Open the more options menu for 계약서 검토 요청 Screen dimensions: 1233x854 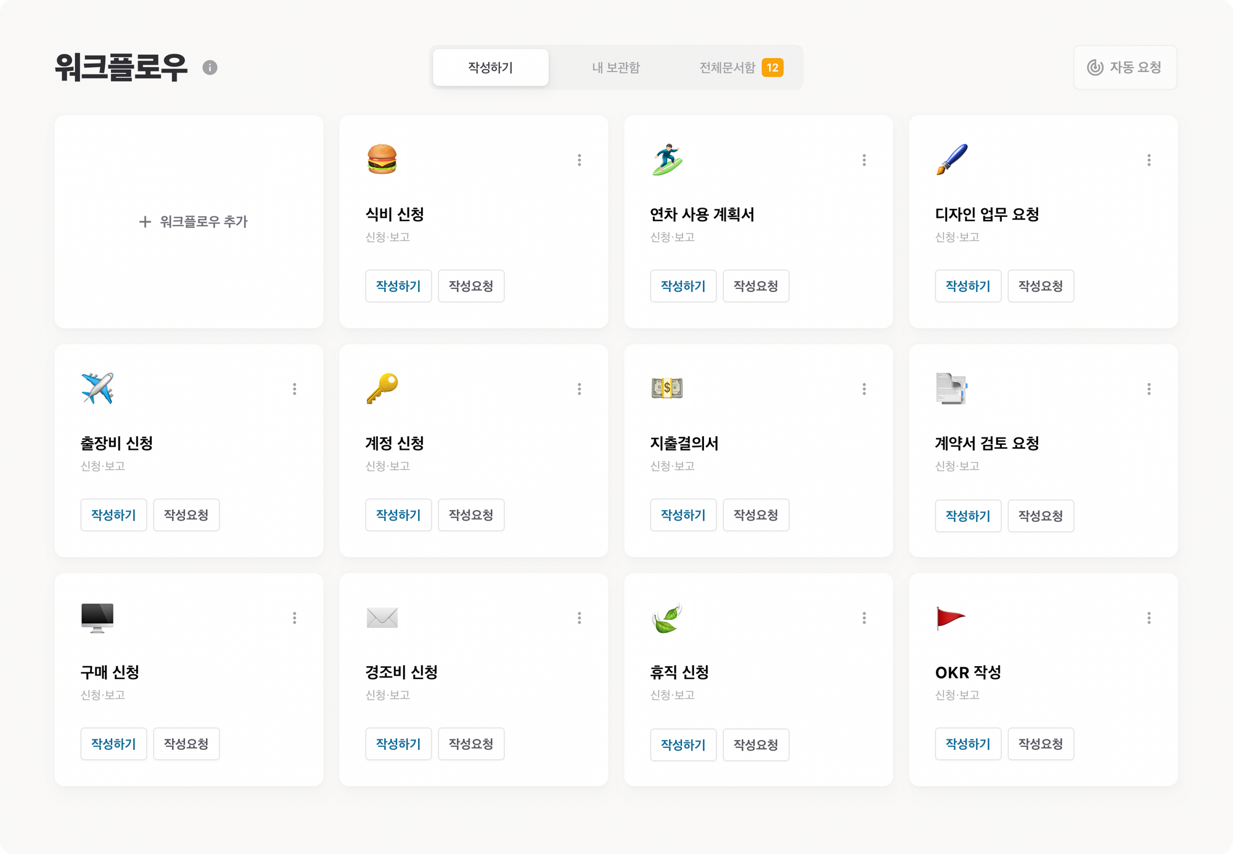tap(1149, 389)
